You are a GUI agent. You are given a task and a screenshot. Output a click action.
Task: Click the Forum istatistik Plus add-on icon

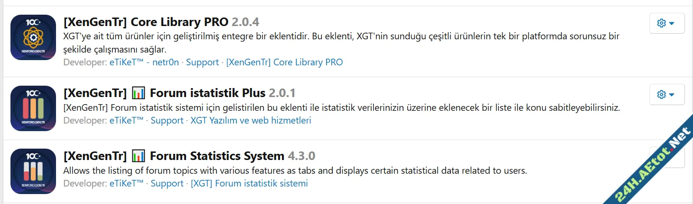tap(33, 108)
